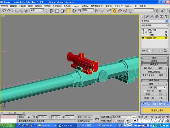
Task: Collapse the 编辑几何体 rollout
Action: click(154, 81)
